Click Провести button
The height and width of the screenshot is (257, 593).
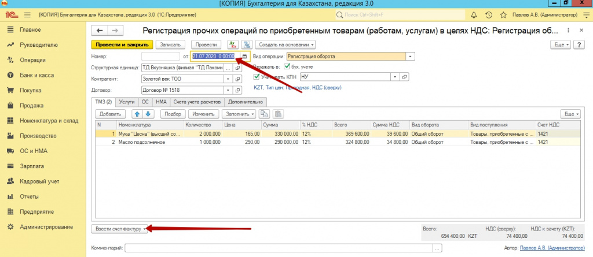[206, 44]
